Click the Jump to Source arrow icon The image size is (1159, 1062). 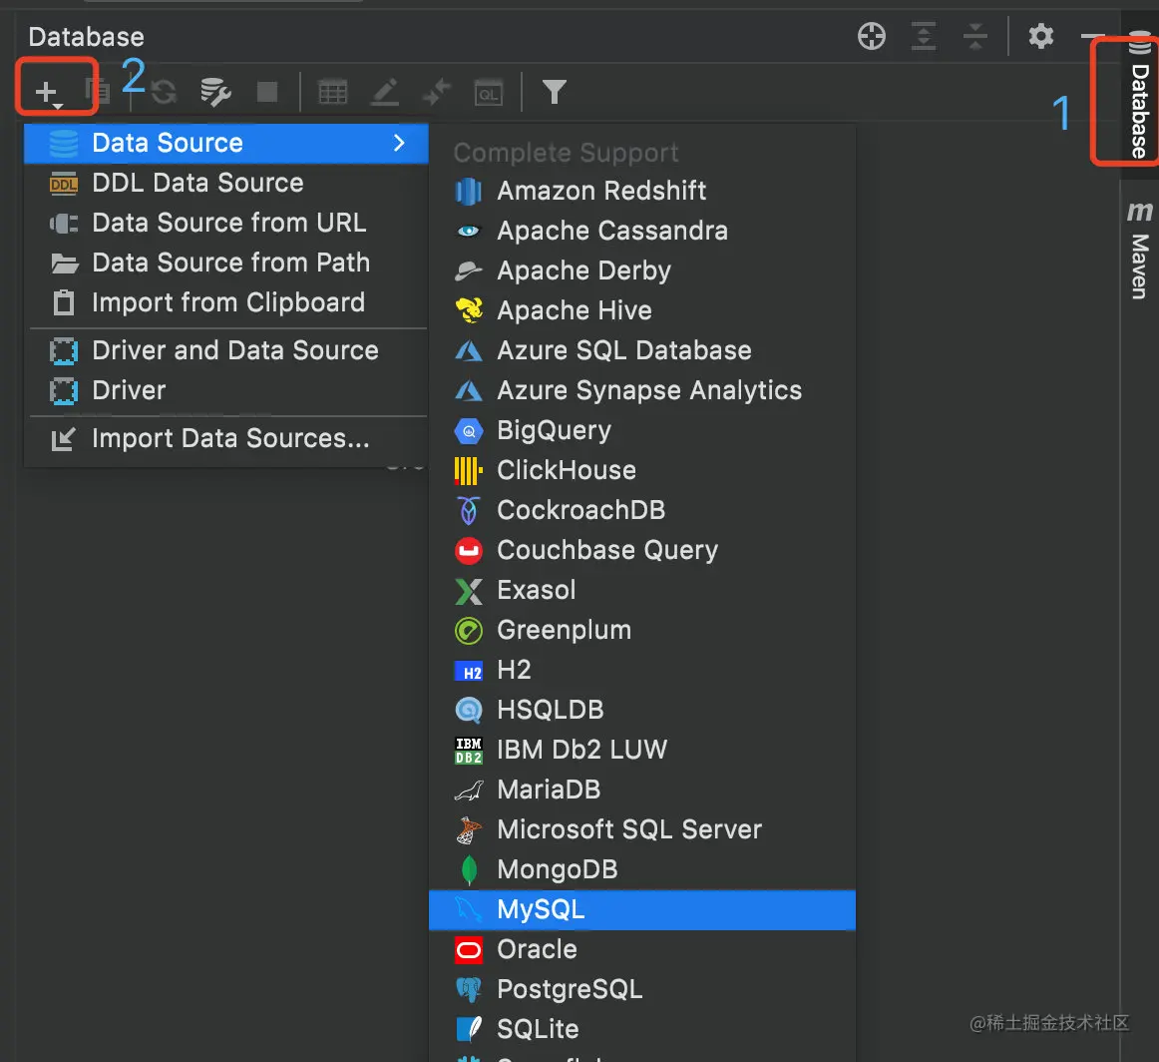coord(437,93)
